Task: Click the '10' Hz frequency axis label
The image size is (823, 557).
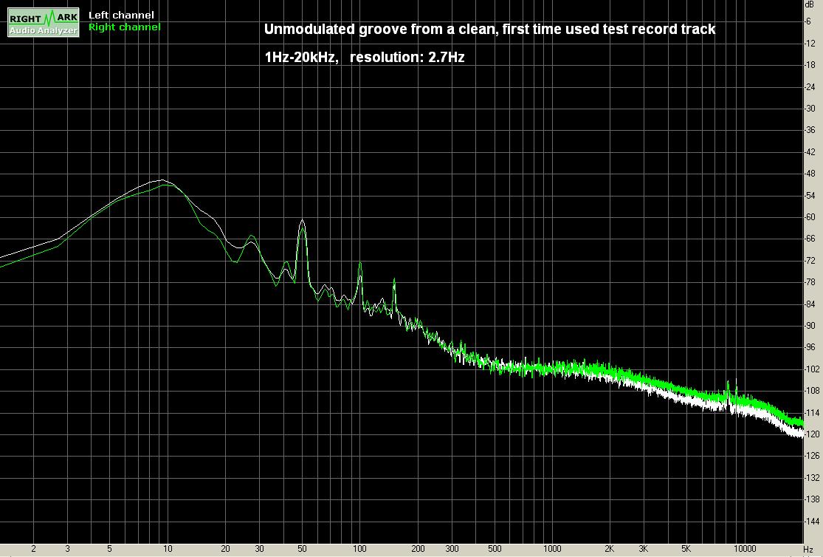Action: [x=168, y=549]
